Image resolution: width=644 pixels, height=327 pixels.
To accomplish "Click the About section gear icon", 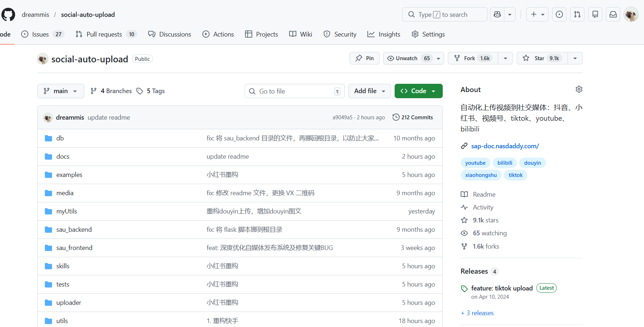I will pos(579,89).
